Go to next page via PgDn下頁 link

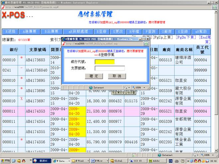[186, 37]
